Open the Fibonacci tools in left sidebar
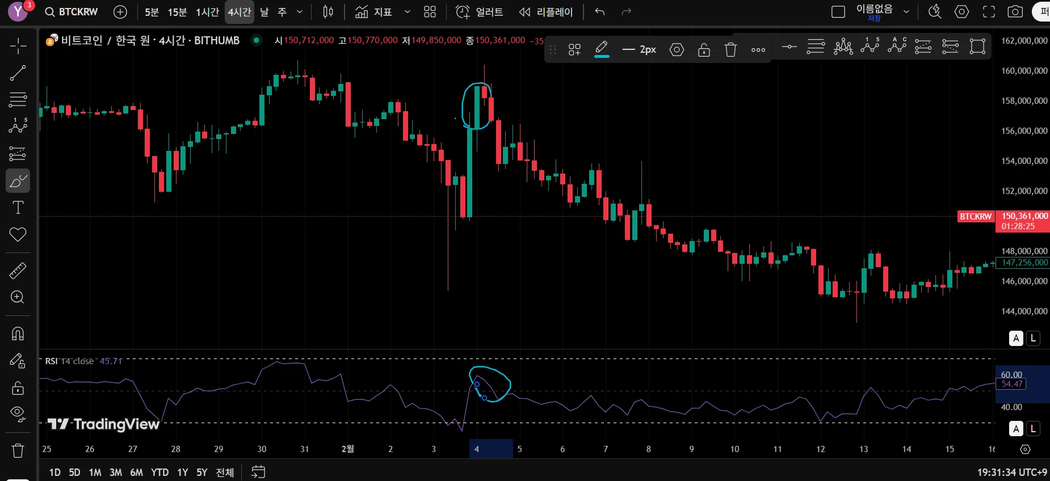This screenshot has width=1050, height=481. [18, 99]
